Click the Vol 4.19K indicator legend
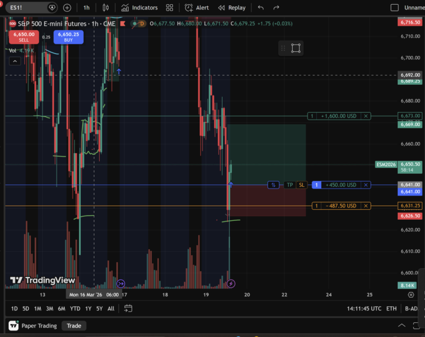The image size is (425, 337). click(x=21, y=51)
